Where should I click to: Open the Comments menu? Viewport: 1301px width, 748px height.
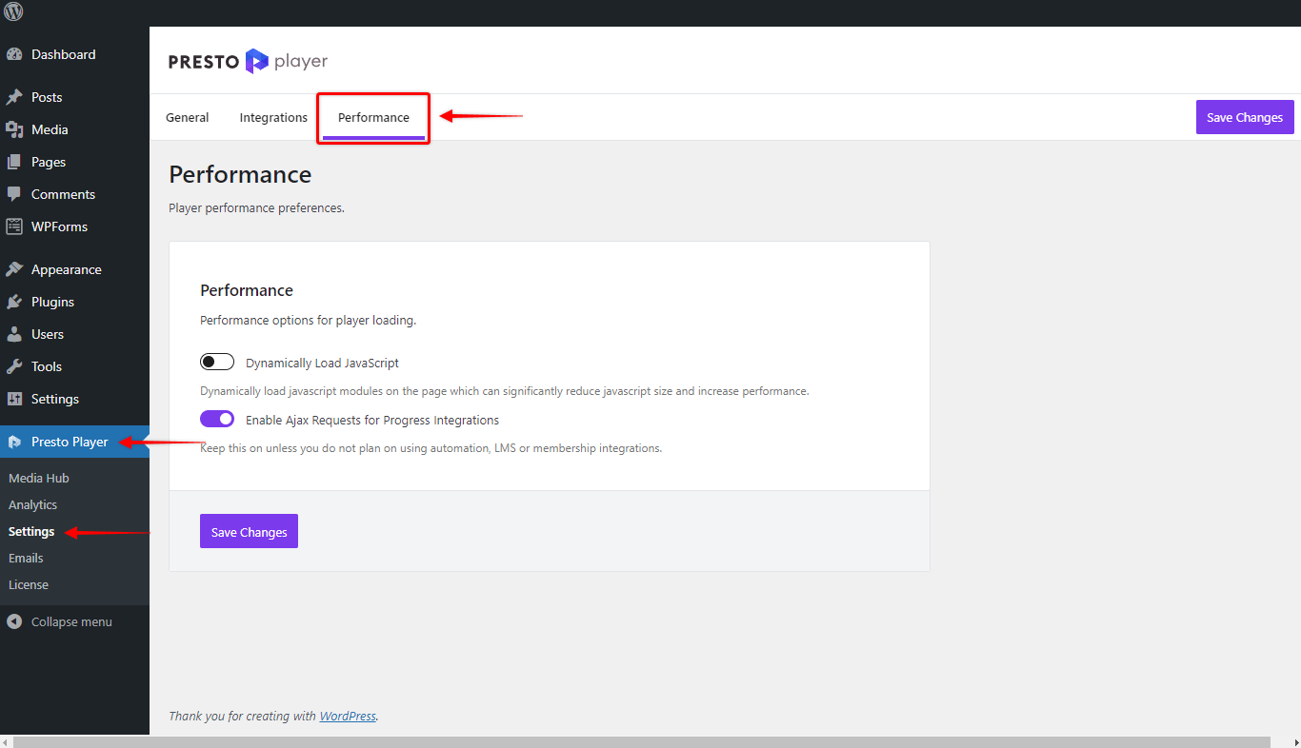tap(74, 194)
